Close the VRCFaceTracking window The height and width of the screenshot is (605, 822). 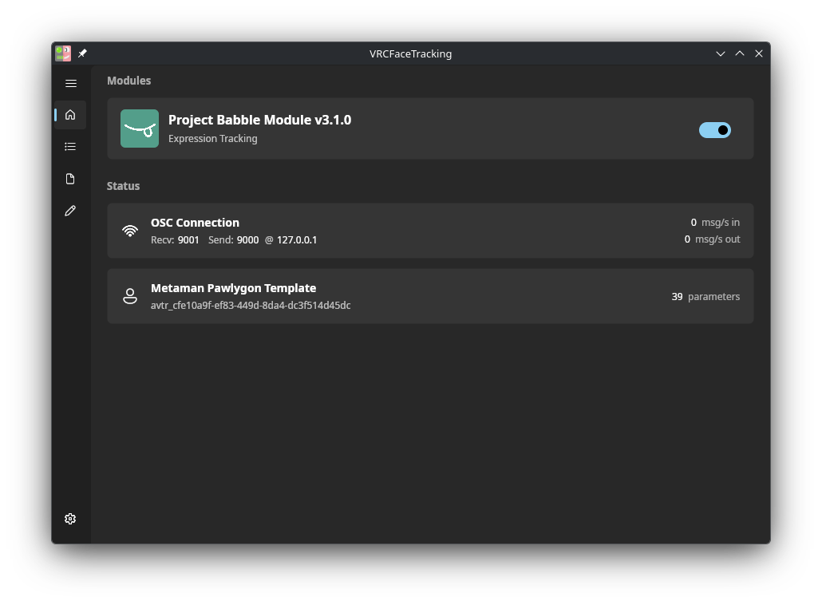[759, 53]
